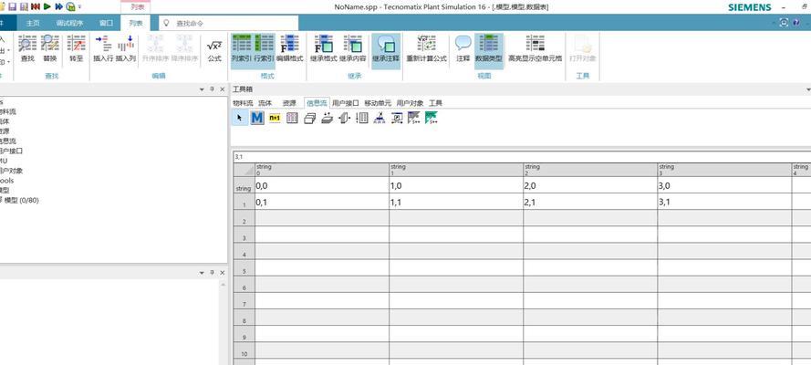Image resolution: width=811 pixels, height=365 pixels.
Task: Select the DataTable object icon in toolbox
Action: (x=292, y=118)
